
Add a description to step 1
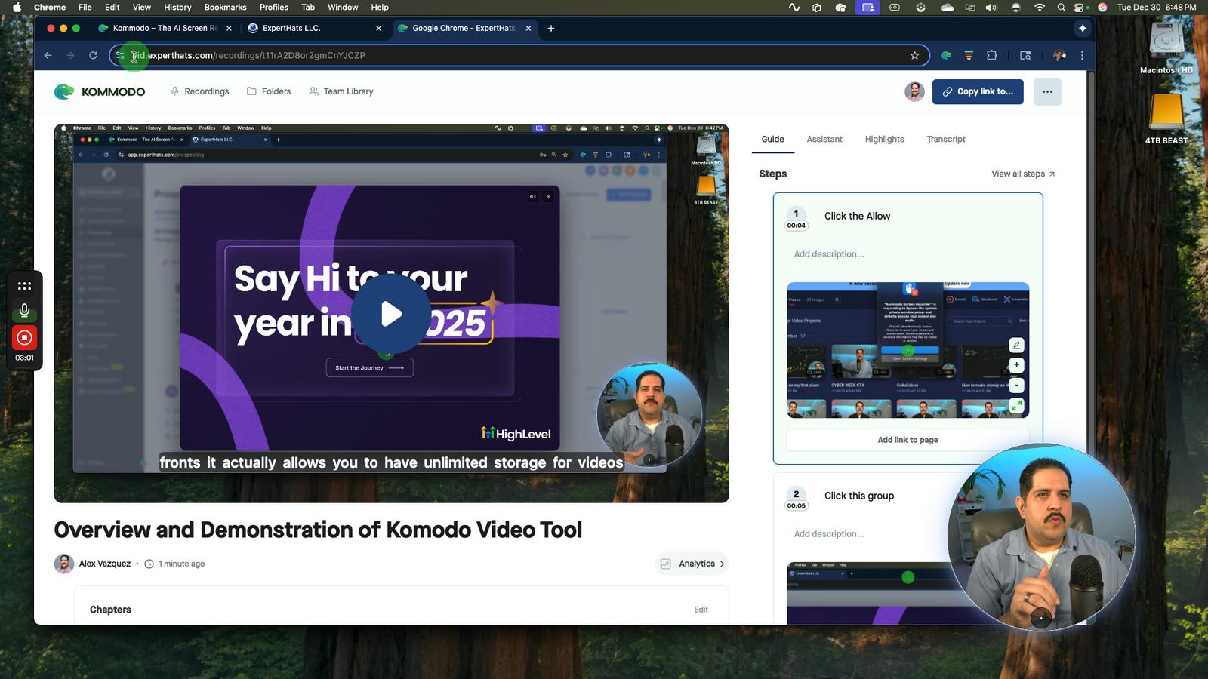[x=829, y=254]
